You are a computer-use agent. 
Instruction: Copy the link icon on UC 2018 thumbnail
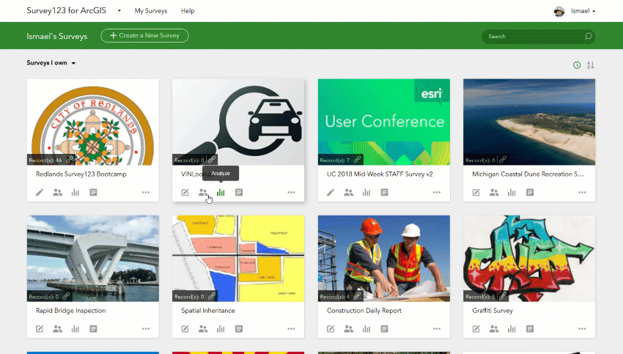pos(357,160)
